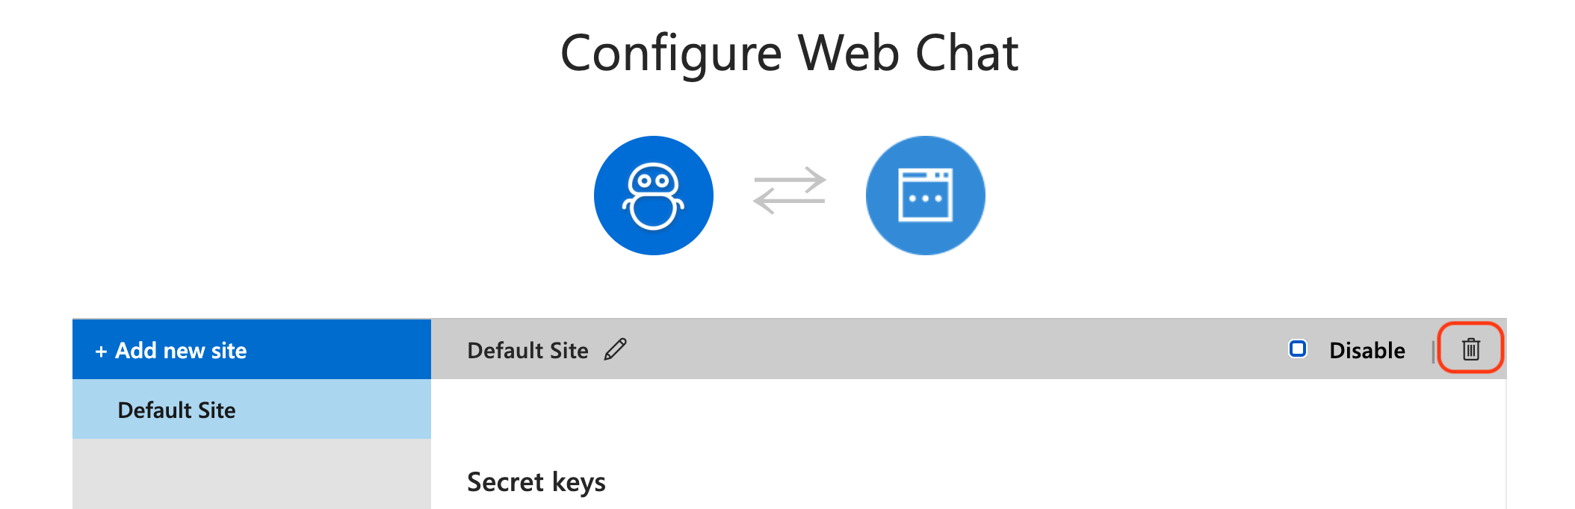Click the exchange arrows between bot and web icons

click(x=789, y=193)
